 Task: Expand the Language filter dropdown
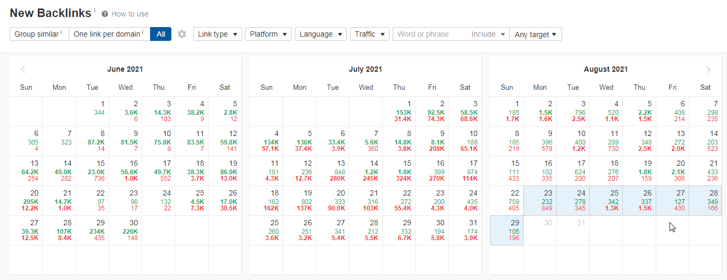320,34
